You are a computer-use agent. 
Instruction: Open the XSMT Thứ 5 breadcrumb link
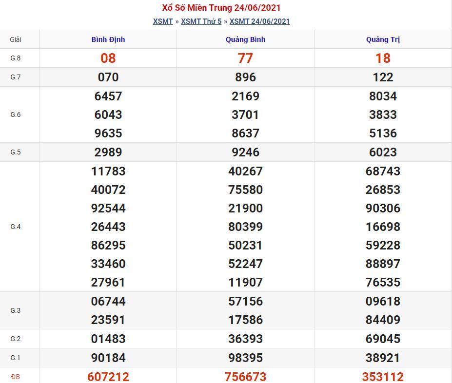tap(201, 21)
